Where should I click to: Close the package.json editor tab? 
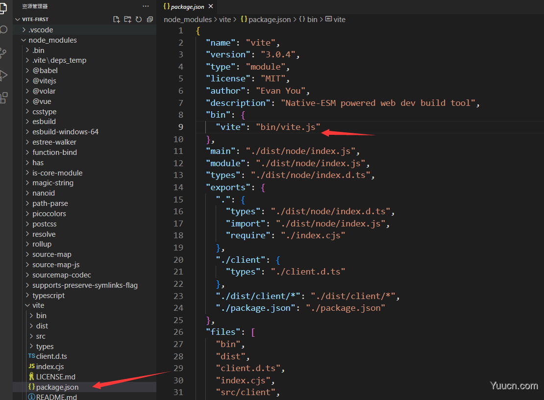(211, 6)
